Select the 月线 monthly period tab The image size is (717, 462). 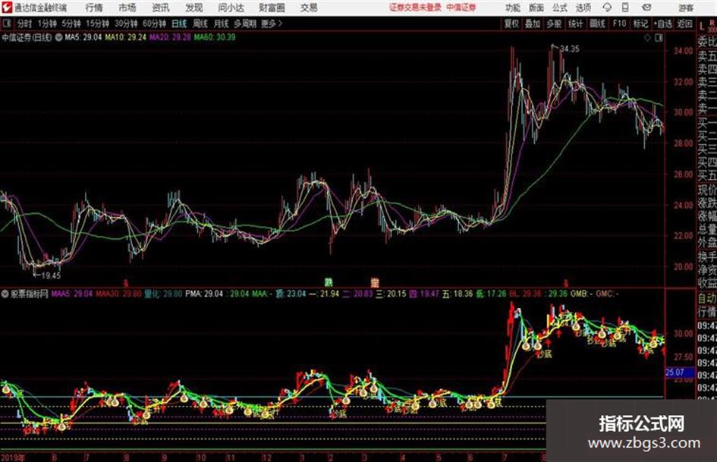[x=222, y=24]
